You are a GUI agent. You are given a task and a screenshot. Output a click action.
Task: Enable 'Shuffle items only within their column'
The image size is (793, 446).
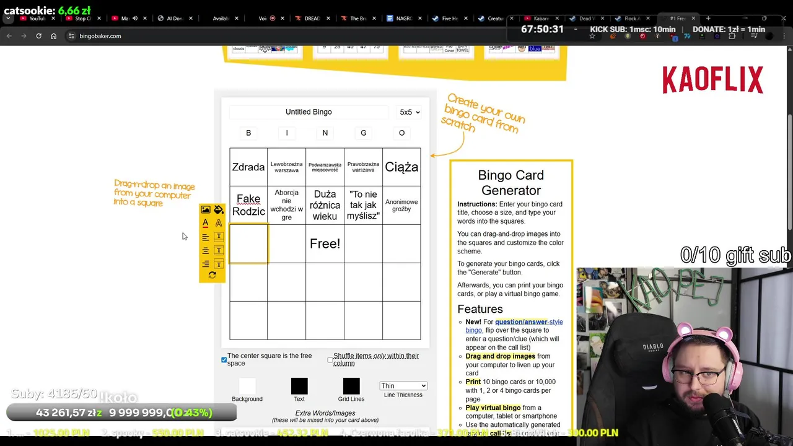point(330,360)
